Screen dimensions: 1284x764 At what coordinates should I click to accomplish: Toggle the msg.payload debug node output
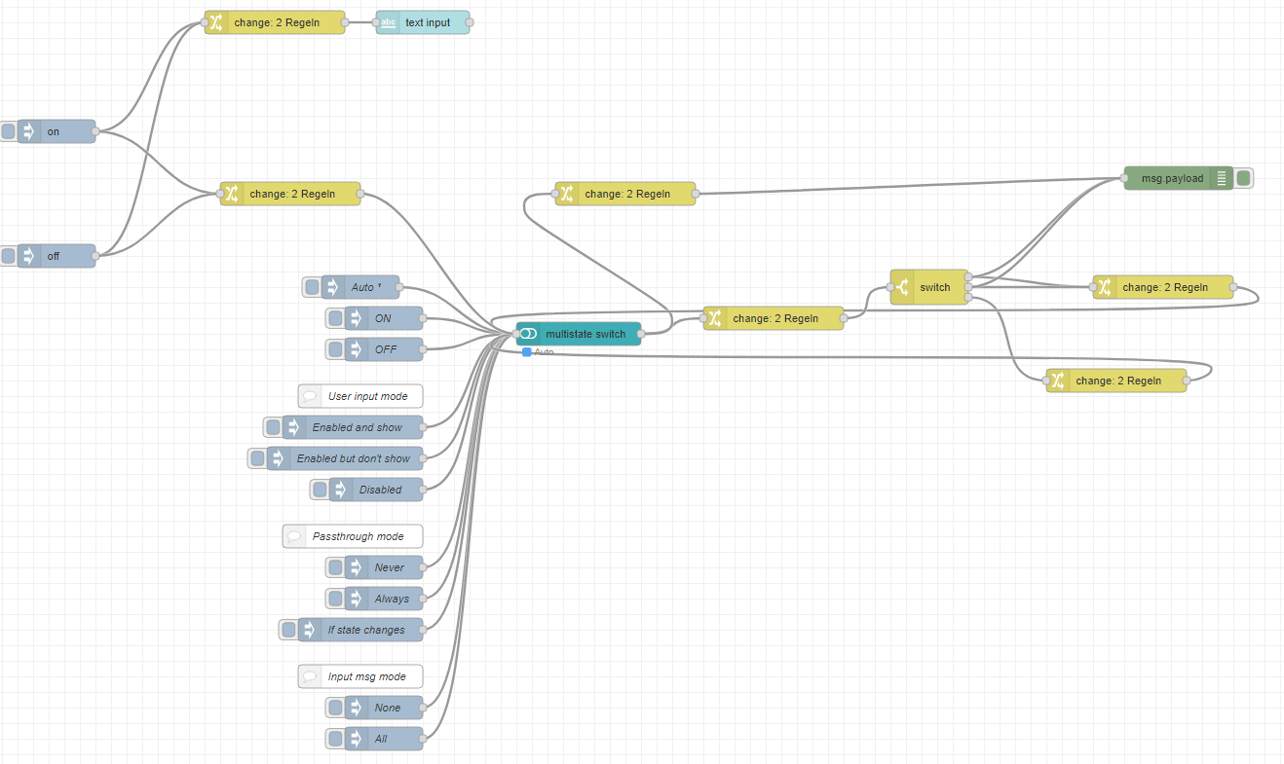tap(1243, 178)
